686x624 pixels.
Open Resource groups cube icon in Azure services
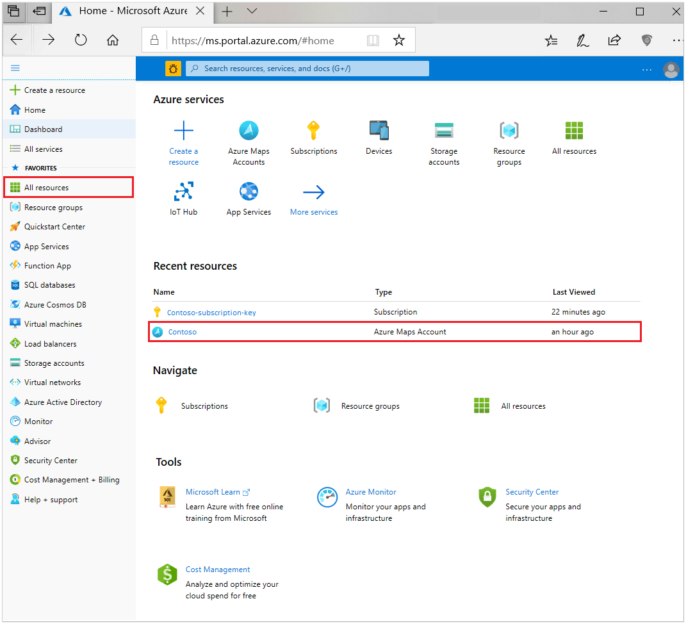[x=509, y=131]
